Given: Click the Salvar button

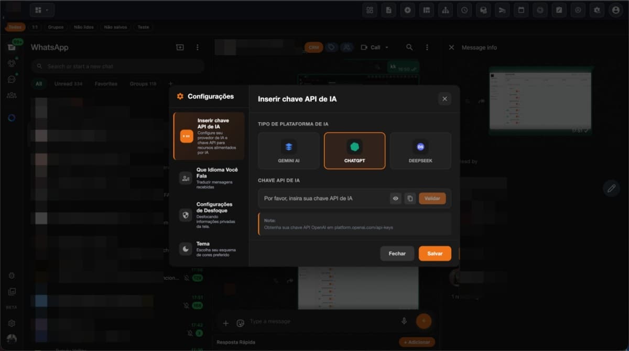Looking at the screenshot, I should pos(435,254).
